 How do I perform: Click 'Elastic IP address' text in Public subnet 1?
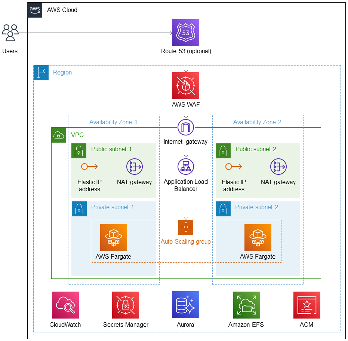coord(89,186)
